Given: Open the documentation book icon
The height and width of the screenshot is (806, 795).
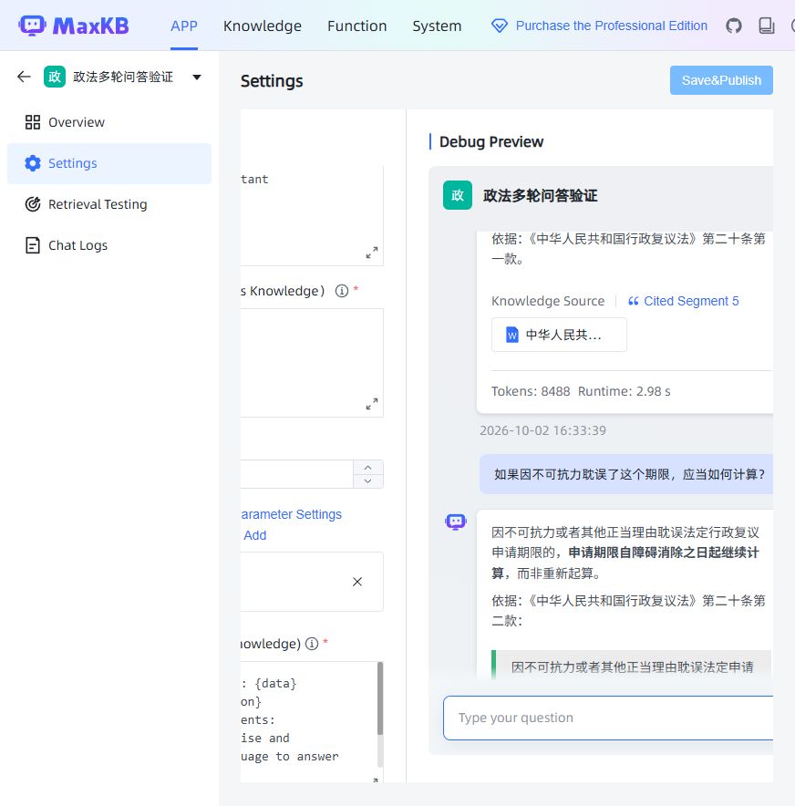Looking at the screenshot, I should (766, 26).
